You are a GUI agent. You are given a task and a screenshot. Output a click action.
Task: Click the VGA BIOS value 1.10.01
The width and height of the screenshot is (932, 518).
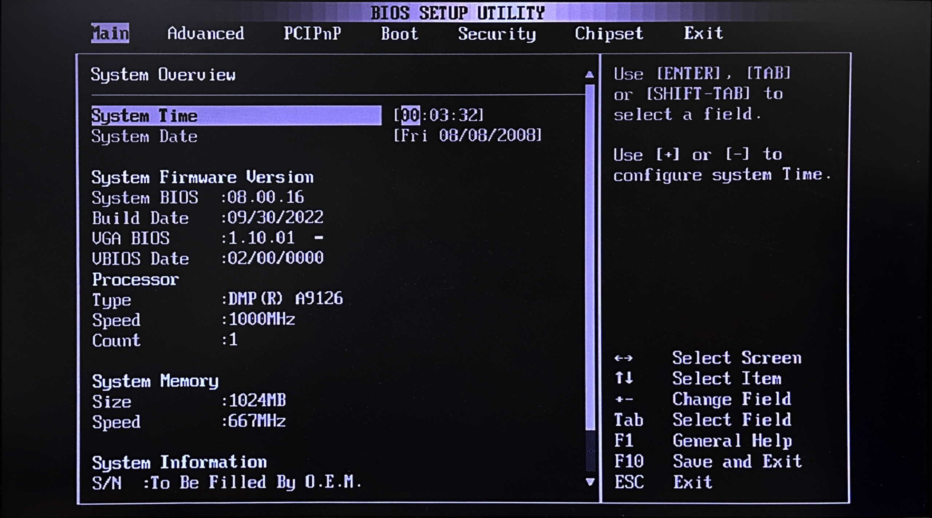(x=261, y=238)
